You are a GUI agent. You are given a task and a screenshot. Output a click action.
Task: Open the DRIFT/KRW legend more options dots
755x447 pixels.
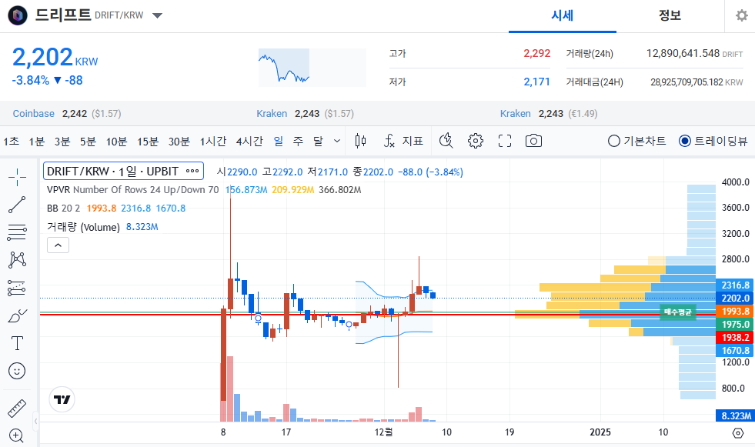pos(192,172)
